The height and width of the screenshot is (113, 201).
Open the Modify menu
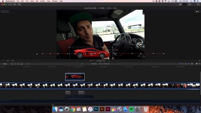coord(43,1)
